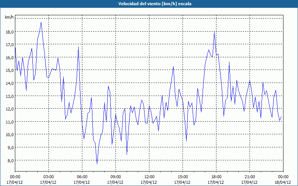The image size is (298, 186).
Task: Click the 18/04/12 date label
Action: coord(283,182)
